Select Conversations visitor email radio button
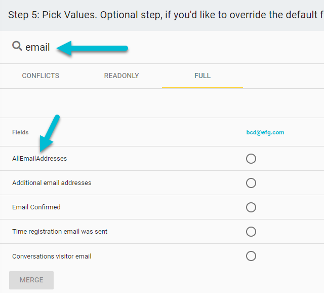This screenshot has height=293, width=324. (251, 256)
